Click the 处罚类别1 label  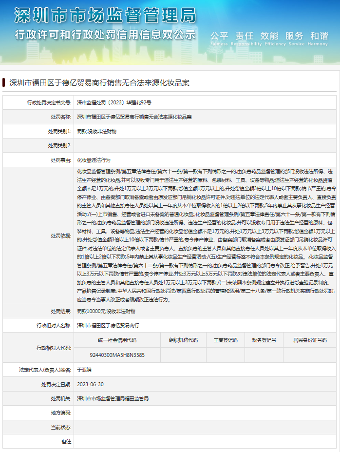tap(59, 132)
